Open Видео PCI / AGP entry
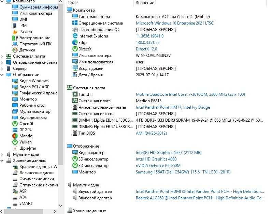This screenshot has width=272, height=214. click(x=34, y=87)
